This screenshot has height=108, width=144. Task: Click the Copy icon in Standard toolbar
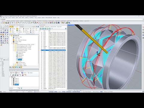point(14,23)
